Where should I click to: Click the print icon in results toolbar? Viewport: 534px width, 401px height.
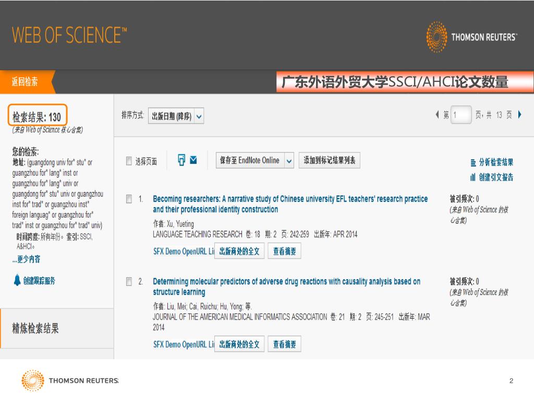(181, 160)
